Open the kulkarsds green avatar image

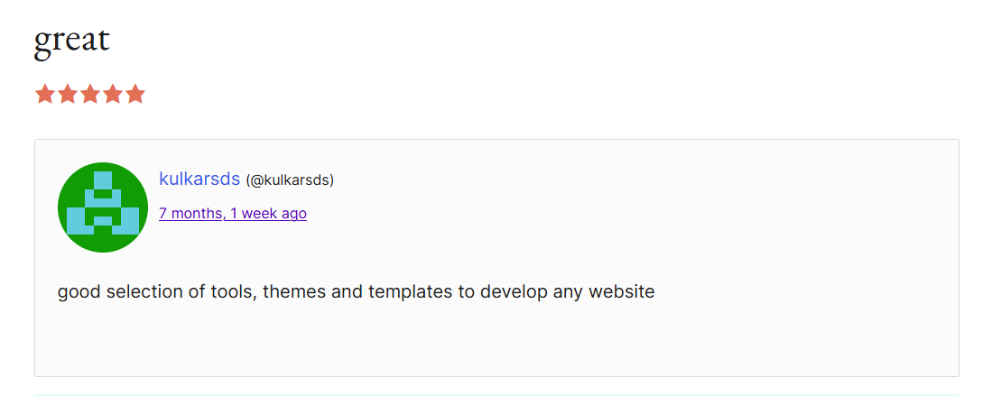click(x=103, y=207)
